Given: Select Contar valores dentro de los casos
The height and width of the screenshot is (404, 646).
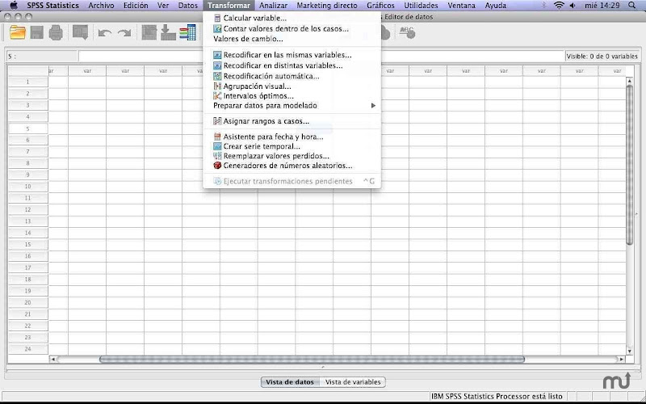Looking at the screenshot, I should click(292, 29).
